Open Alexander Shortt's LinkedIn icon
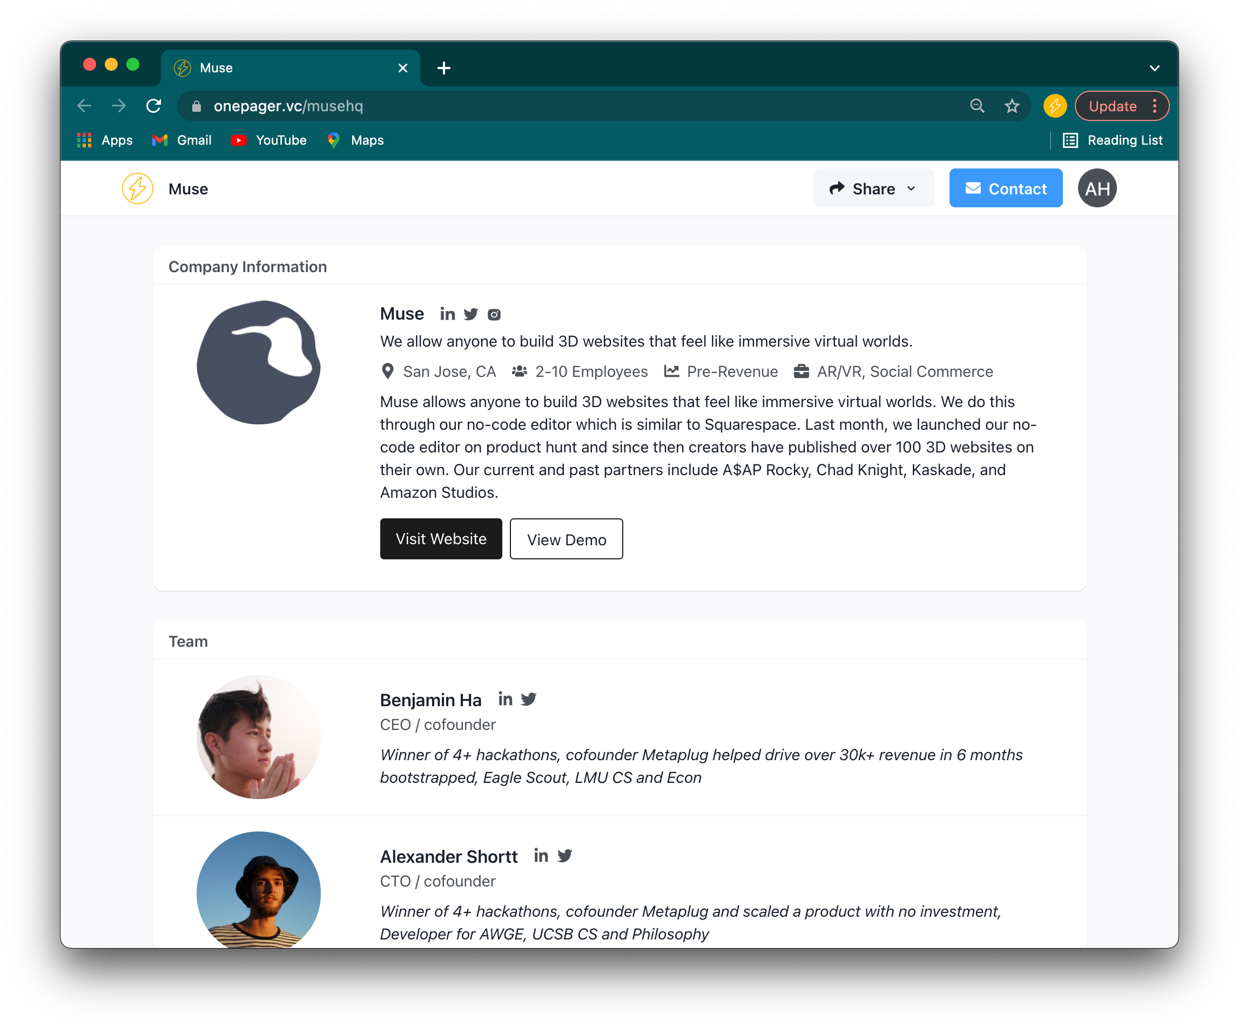Screen dimensions: 1239x1028 (x=541, y=856)
